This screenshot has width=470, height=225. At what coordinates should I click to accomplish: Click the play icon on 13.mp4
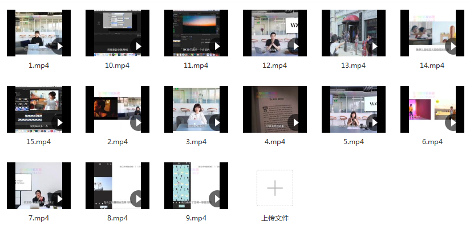pos(374,46)
